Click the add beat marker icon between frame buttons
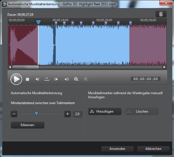174x157 pixels. pos(47,79)
